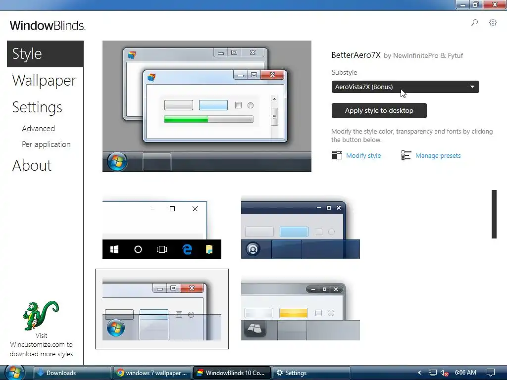Open Per application settings
The height and width of the screenshot is (380, 507).
click(x=46, y=144)
